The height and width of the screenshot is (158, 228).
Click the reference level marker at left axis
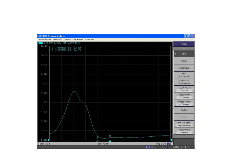coord(48,140)
